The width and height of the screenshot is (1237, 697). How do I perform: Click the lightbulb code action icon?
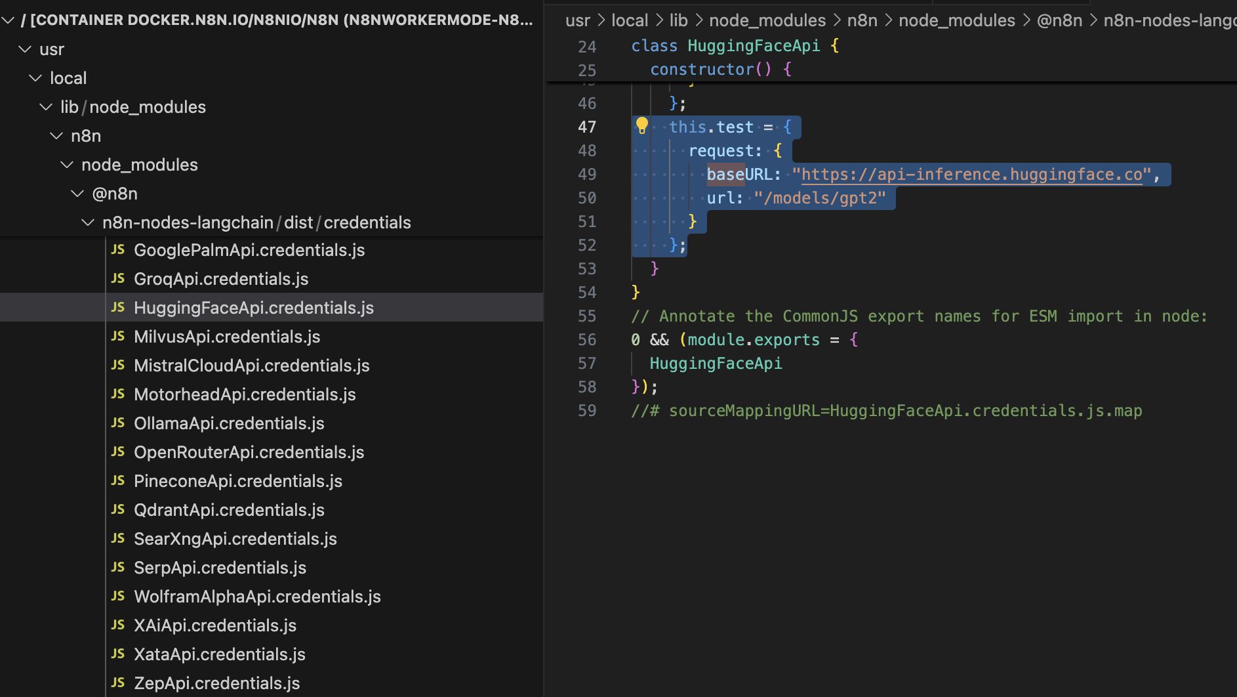pyautogui.click(x=641, y=125)
